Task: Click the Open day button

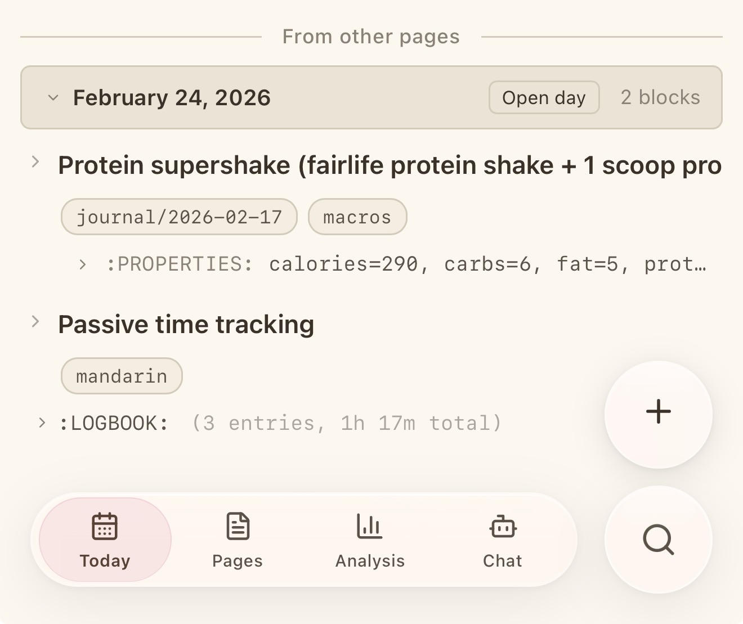Action: (543, 98)
